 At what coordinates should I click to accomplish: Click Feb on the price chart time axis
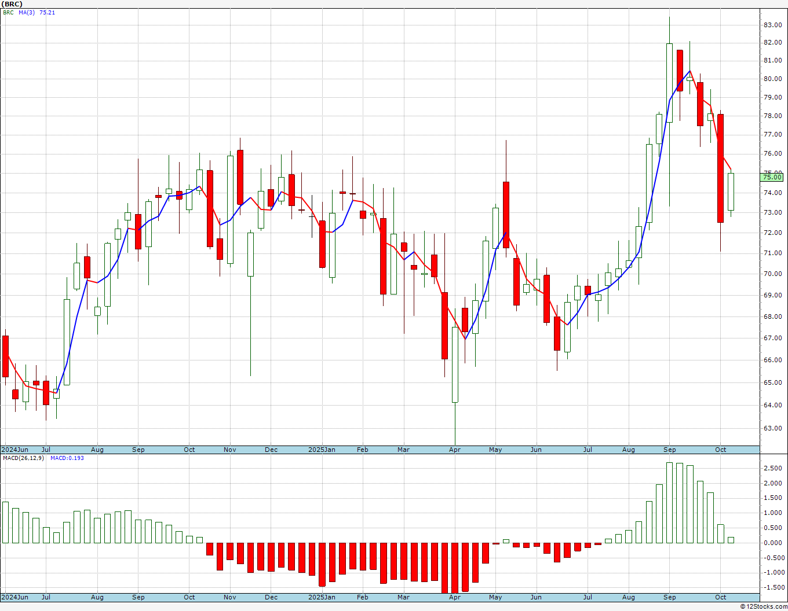pyautogui.click(x=363, y=450)
